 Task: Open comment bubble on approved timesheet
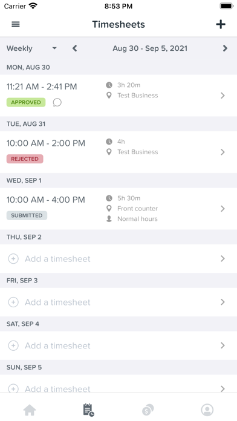pyautogui.click(x=57, y=102)
